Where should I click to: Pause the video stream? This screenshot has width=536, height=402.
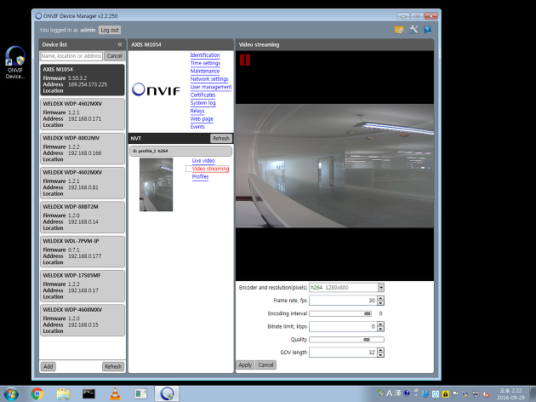tap(245, 60)
